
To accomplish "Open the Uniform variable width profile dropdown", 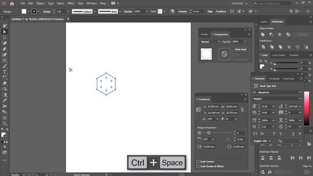I will tap(94, 12).
